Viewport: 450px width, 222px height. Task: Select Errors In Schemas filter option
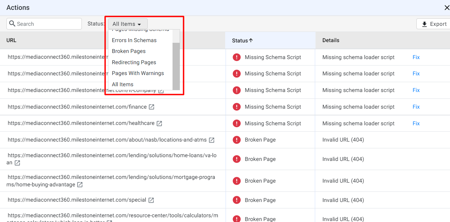(134, 40)
